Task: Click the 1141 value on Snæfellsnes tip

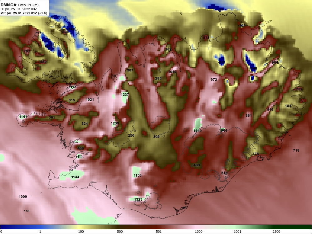Action: (x=23, y=117)
